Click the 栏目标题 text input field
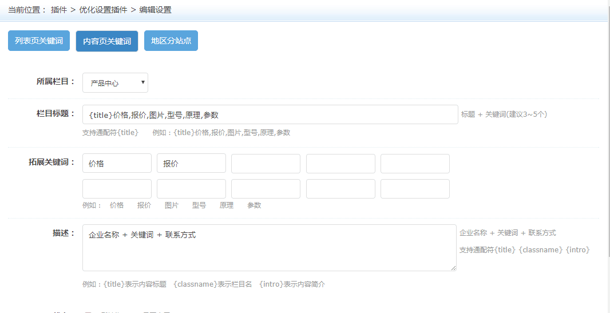 click(x=270, y=114)
